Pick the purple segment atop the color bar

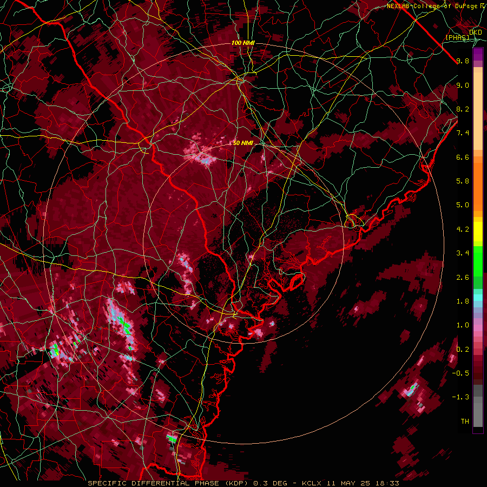click(478, 54)
